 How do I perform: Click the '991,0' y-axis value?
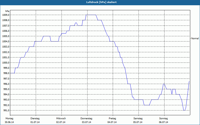6,110
